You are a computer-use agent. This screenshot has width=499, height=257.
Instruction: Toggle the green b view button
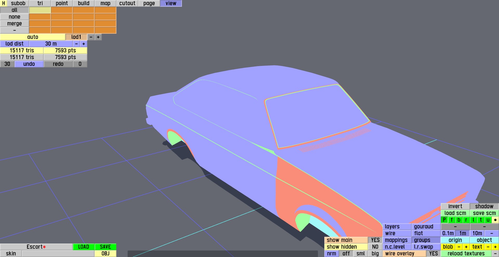click(459, 220)
